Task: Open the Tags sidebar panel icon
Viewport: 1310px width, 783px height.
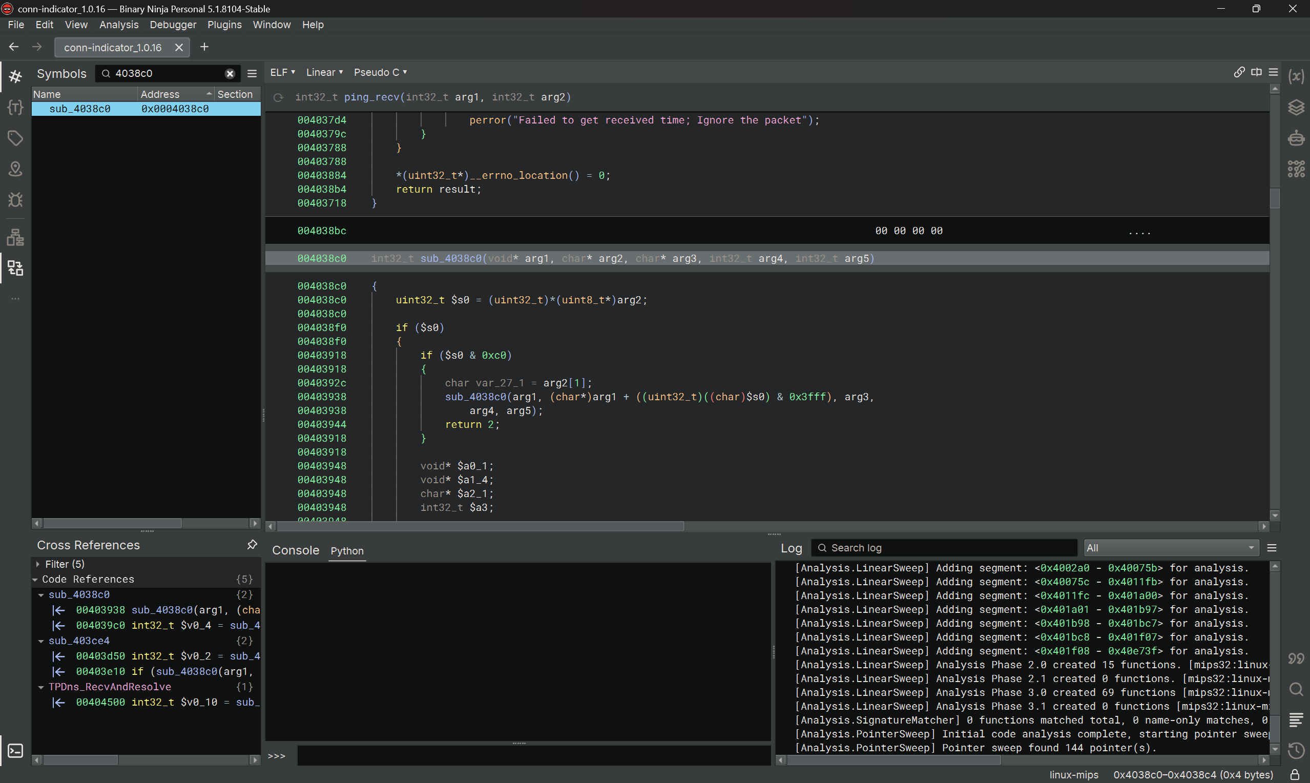Action: [15, 138]
